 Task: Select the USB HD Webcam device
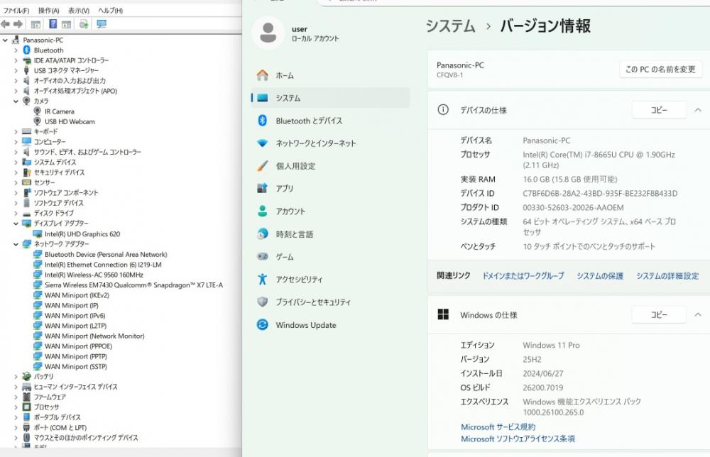[70, 122]
